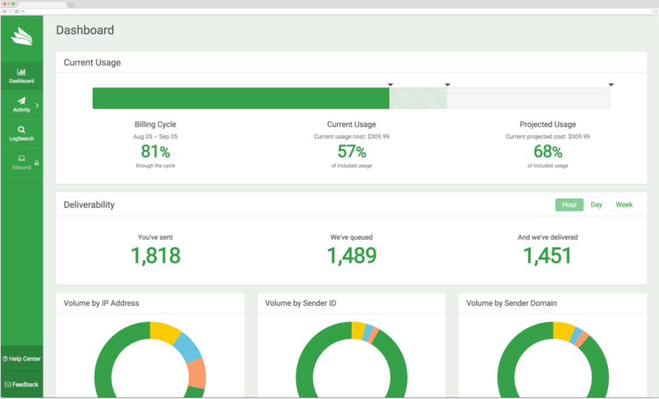Click yellow slice in Volume by Sender ID
Image resolution: width=659 pixels, height=399 pixels.
[x=358, y=330]
